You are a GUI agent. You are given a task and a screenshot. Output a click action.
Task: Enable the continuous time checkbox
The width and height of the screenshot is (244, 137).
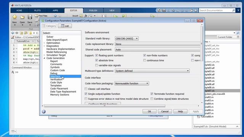[x=144, y=60]
